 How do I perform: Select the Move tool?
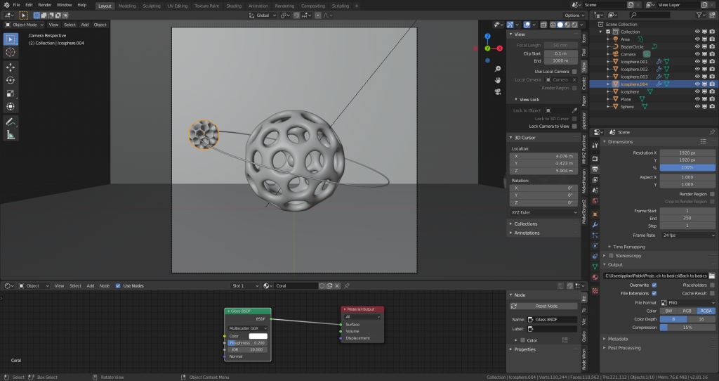point(11,67)
